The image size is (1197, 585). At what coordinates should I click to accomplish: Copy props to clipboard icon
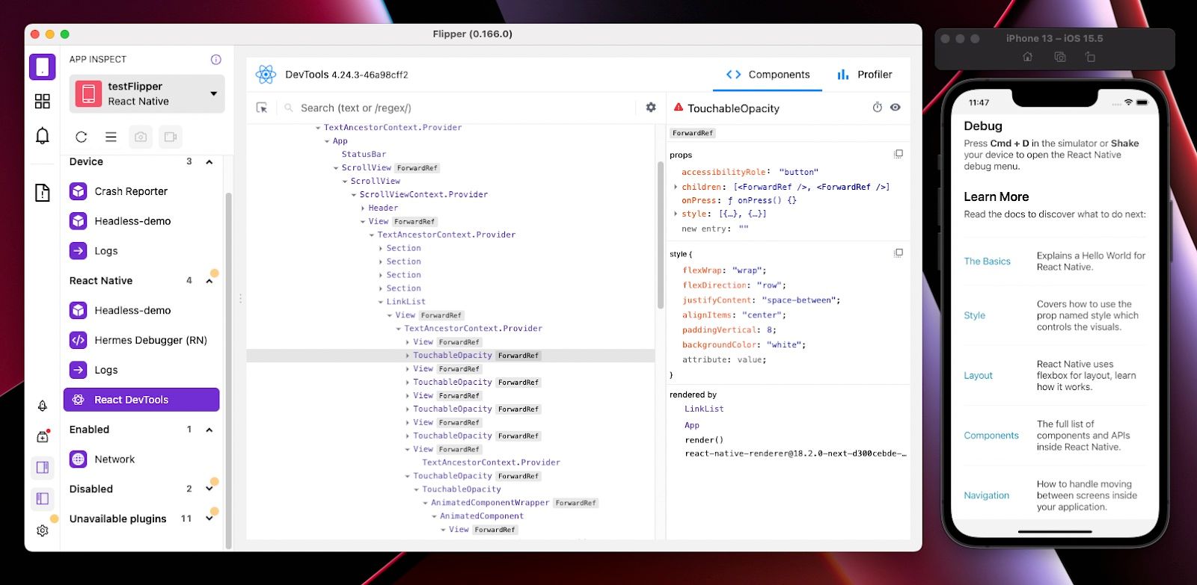[x=898, y=154]
